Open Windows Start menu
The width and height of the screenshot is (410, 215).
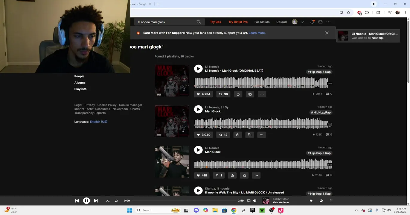click(x=129, y=210)
